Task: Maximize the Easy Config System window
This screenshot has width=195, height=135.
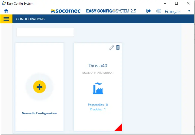Action: point(176,3)
